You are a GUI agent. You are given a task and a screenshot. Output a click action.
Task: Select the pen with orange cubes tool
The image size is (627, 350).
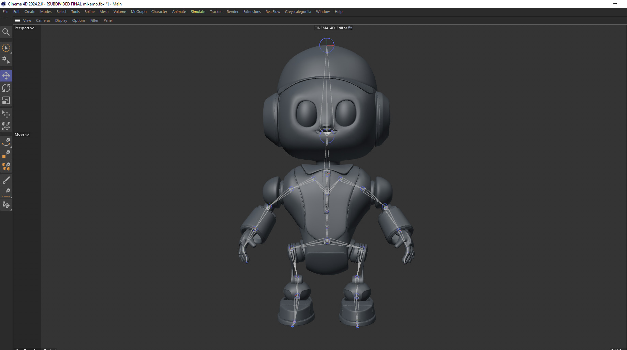click(x=6, y=166)
